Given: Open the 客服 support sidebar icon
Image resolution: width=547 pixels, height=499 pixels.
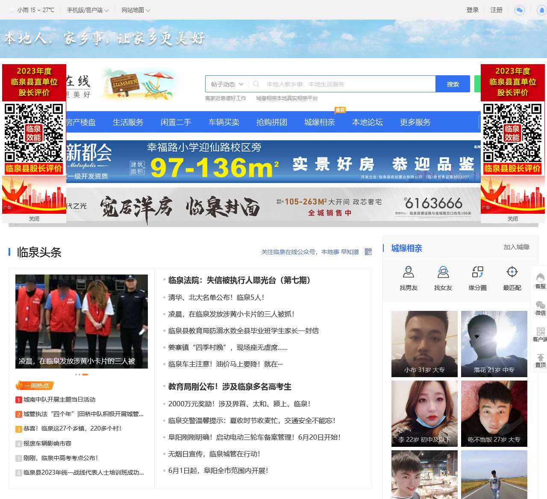Looking at the screenshot, I should coord(541,281).
